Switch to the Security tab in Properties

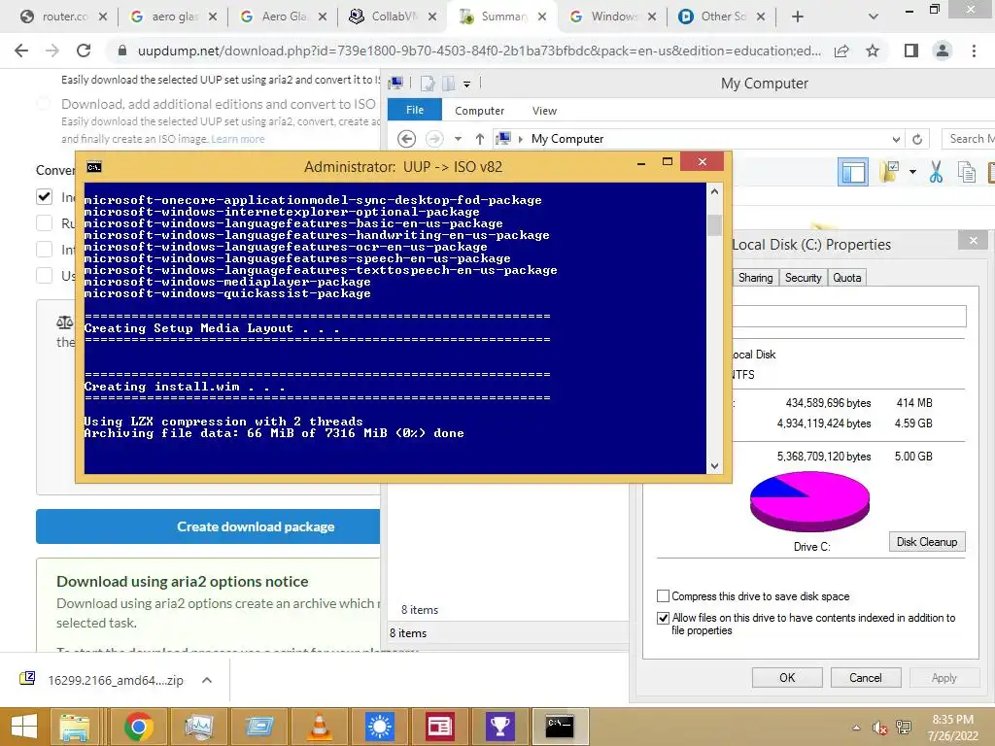point(803,278)
